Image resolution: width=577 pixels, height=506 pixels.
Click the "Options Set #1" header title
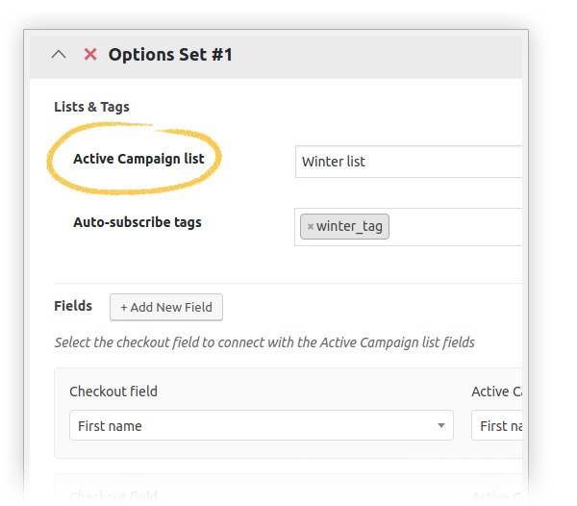170,55
